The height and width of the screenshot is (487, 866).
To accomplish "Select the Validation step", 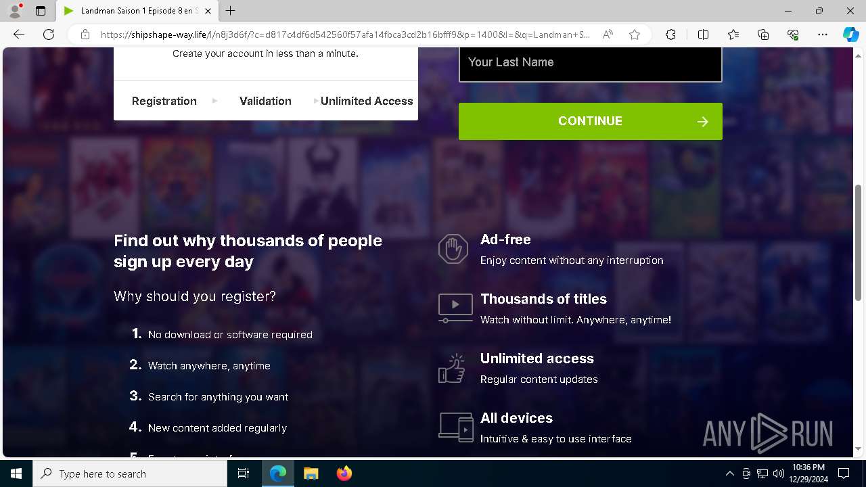I will click(265, 101).
